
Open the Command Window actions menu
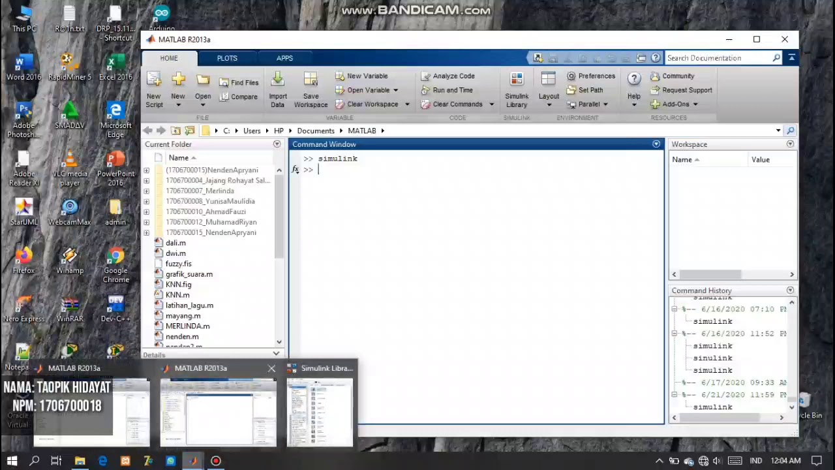(656, 144)
